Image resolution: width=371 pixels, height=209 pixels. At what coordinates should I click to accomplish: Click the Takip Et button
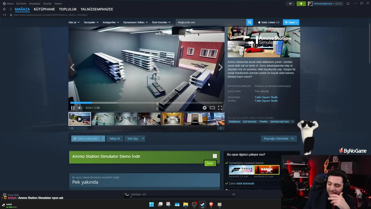click(114, 138)
